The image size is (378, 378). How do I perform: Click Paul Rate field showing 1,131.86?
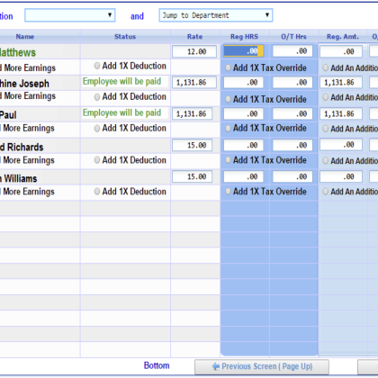point(192,113)
